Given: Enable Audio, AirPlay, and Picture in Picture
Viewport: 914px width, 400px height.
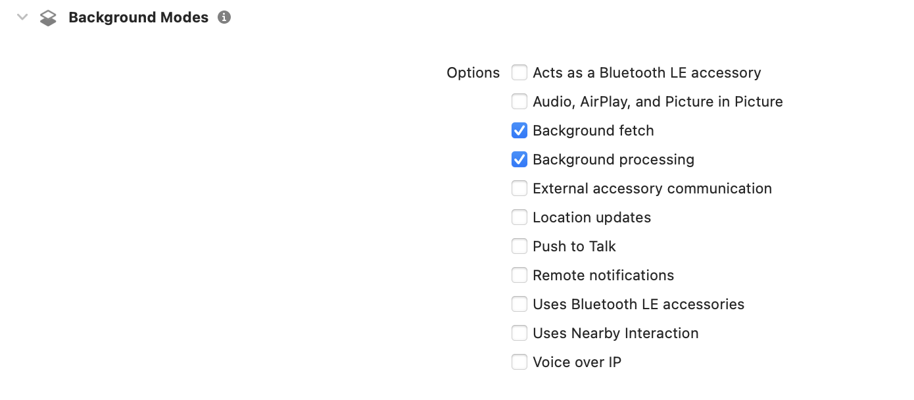Looking at the screenshot, I should 519,101.
